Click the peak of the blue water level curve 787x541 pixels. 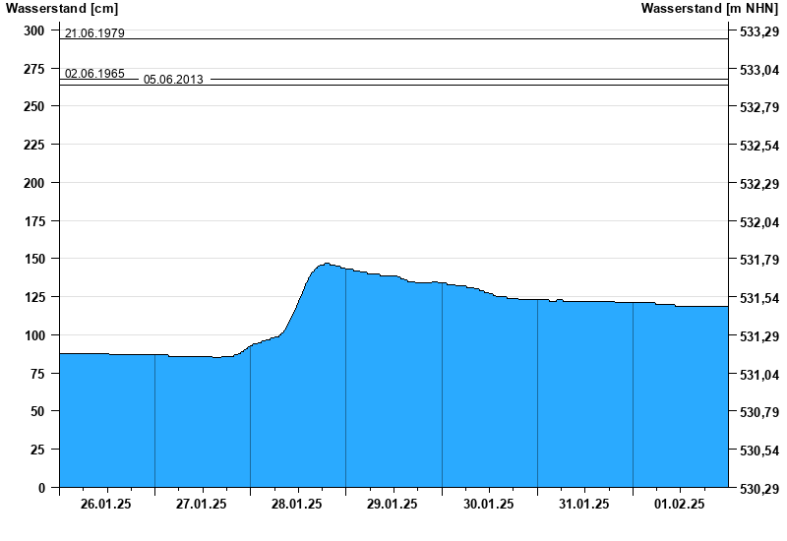pyautogui.click(x=326, y=264)
